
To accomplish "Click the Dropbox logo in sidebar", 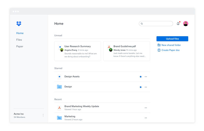I will pos(19,24).
